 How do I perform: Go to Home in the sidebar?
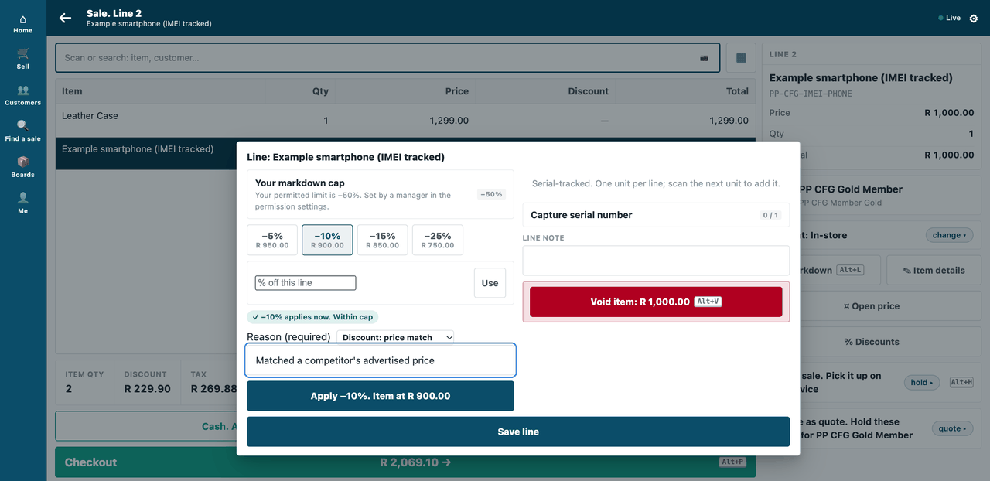point(23,25)
